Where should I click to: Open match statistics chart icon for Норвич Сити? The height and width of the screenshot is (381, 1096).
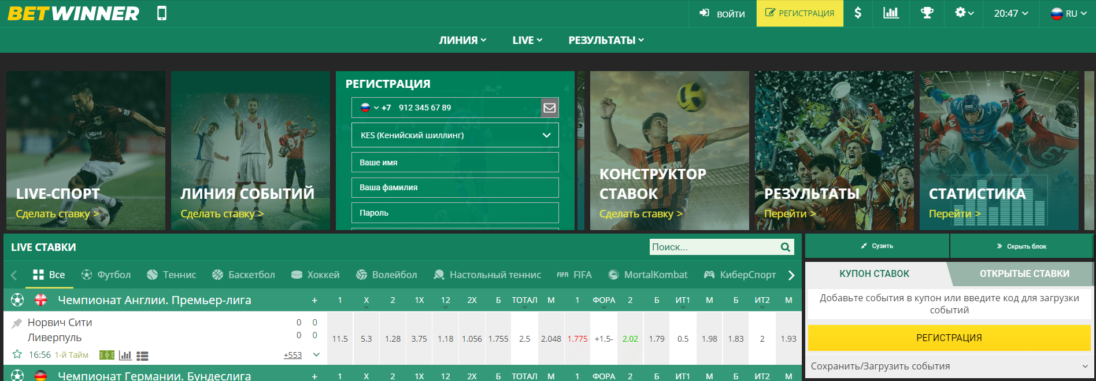click(125, 355)
